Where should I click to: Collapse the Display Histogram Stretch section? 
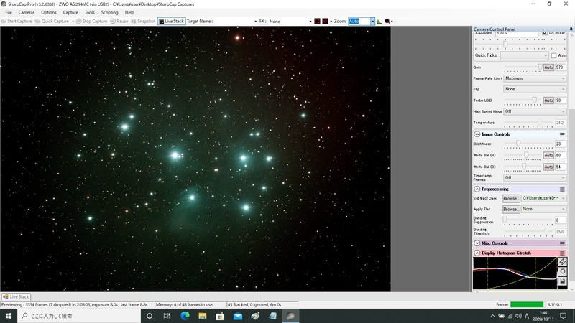point(477,253)
